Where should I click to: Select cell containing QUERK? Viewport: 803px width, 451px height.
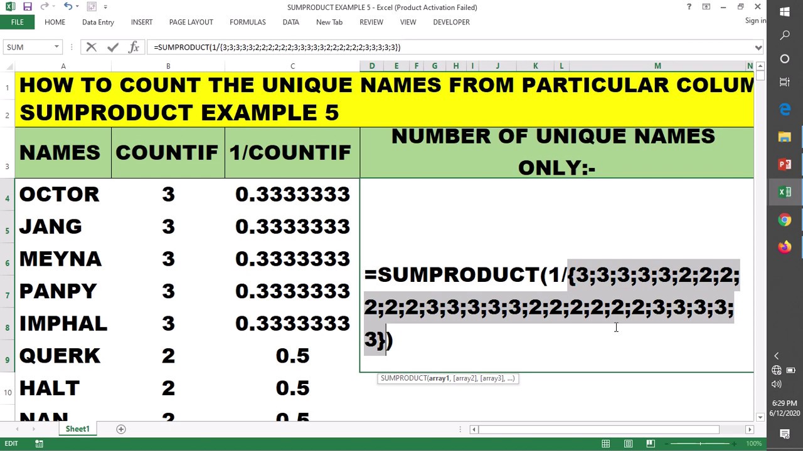coord(63,356)
